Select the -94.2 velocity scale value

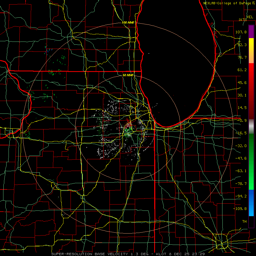(x=241, y=196)
